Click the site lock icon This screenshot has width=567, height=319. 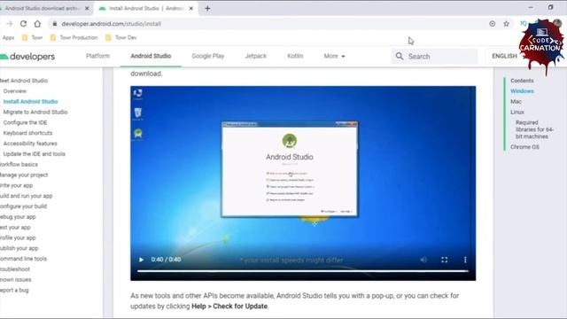point(55,24)
